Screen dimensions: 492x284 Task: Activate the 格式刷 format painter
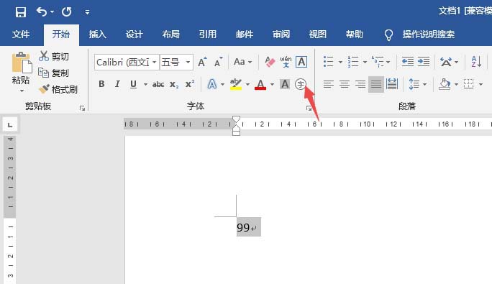[x=58, y=89]
